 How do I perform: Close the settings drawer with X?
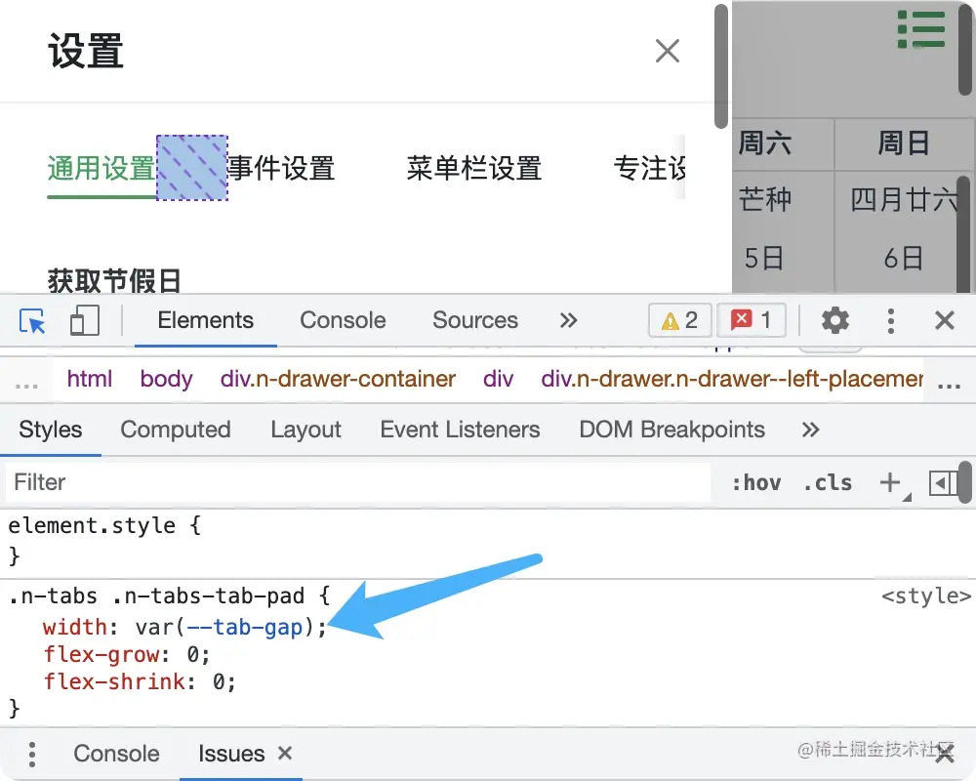668,51
